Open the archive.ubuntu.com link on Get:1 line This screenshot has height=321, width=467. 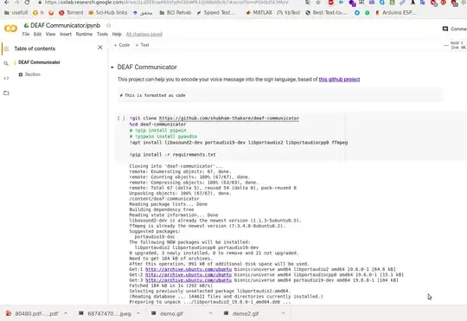coord(189,269)
